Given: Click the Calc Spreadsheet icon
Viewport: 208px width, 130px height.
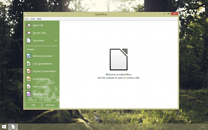Looking at the screenshot, I should tap(29, 64).
